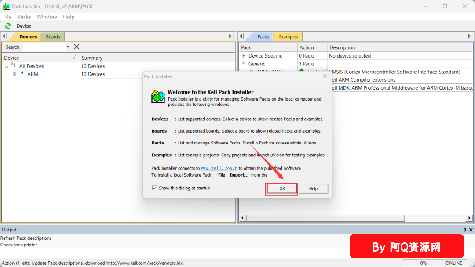Viewport: 475px width, 267px height.
Task: Click the MDK-ARM Professional Middleware description row
Action: pos(402,88)
